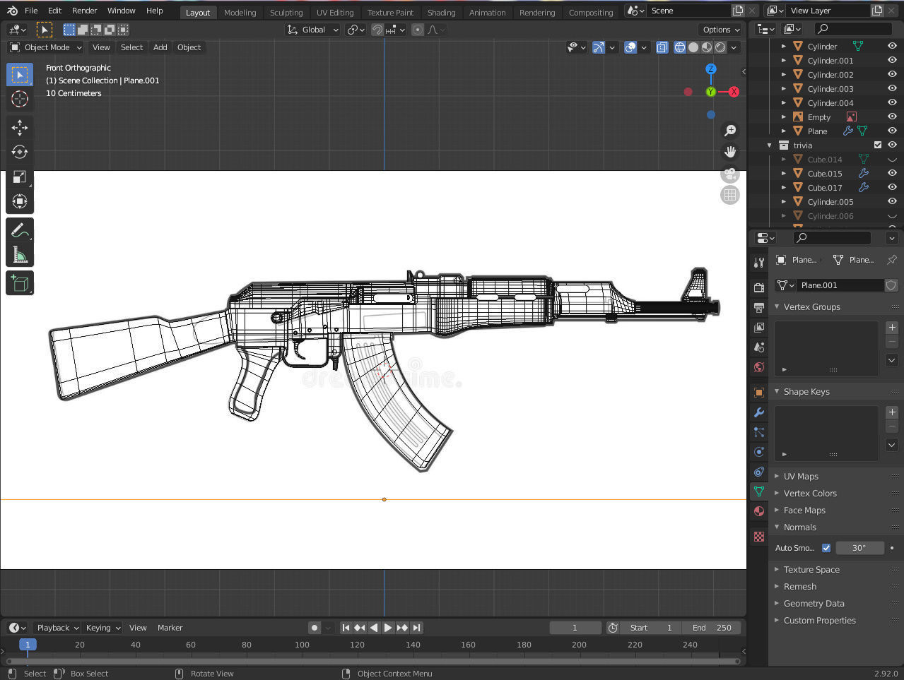Activate the 3D Cursor tool
The height and width of the screenshot is (680, 904).
[20, 99]
